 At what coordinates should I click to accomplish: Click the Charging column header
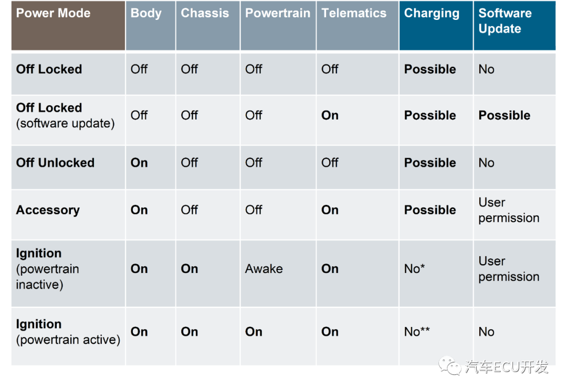(x=432, y=14)
